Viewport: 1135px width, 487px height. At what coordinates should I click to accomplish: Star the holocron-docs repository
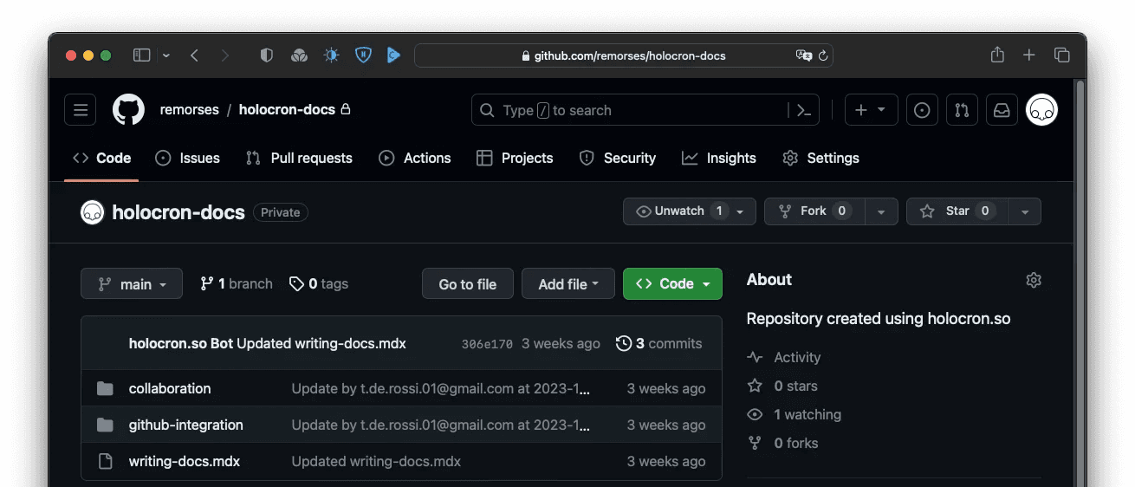pos(957,211)
